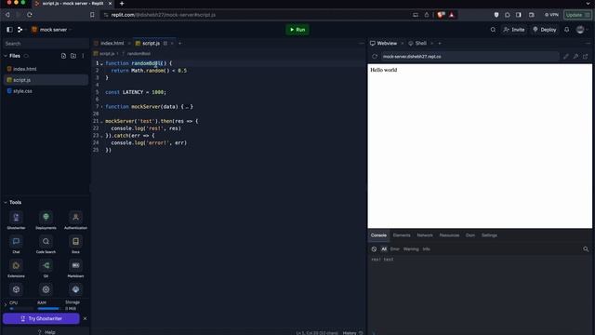Click the Invite button
595x335 pixels.
514,30
